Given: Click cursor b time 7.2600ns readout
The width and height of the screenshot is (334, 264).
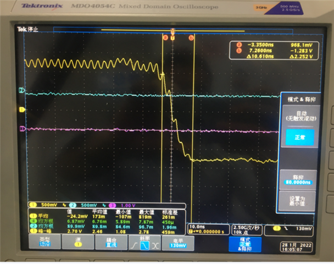Looking at the screenshot, I should pyautogui.click(x=260, y=51).
